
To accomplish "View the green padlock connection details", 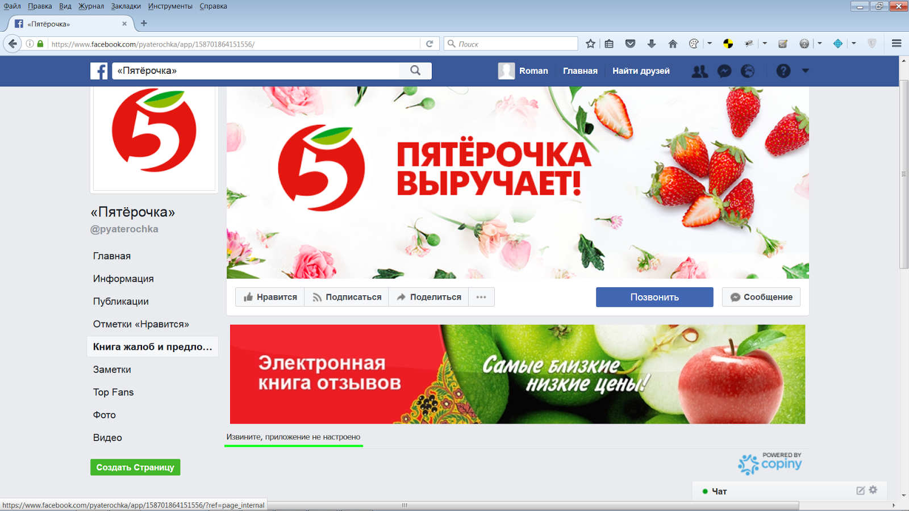I will tap(40, 44).
